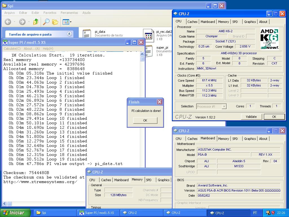Click the PT language indicator in taskbar
Screen dimensions: 289x217
pyautogui.click(x=255, y=213)
